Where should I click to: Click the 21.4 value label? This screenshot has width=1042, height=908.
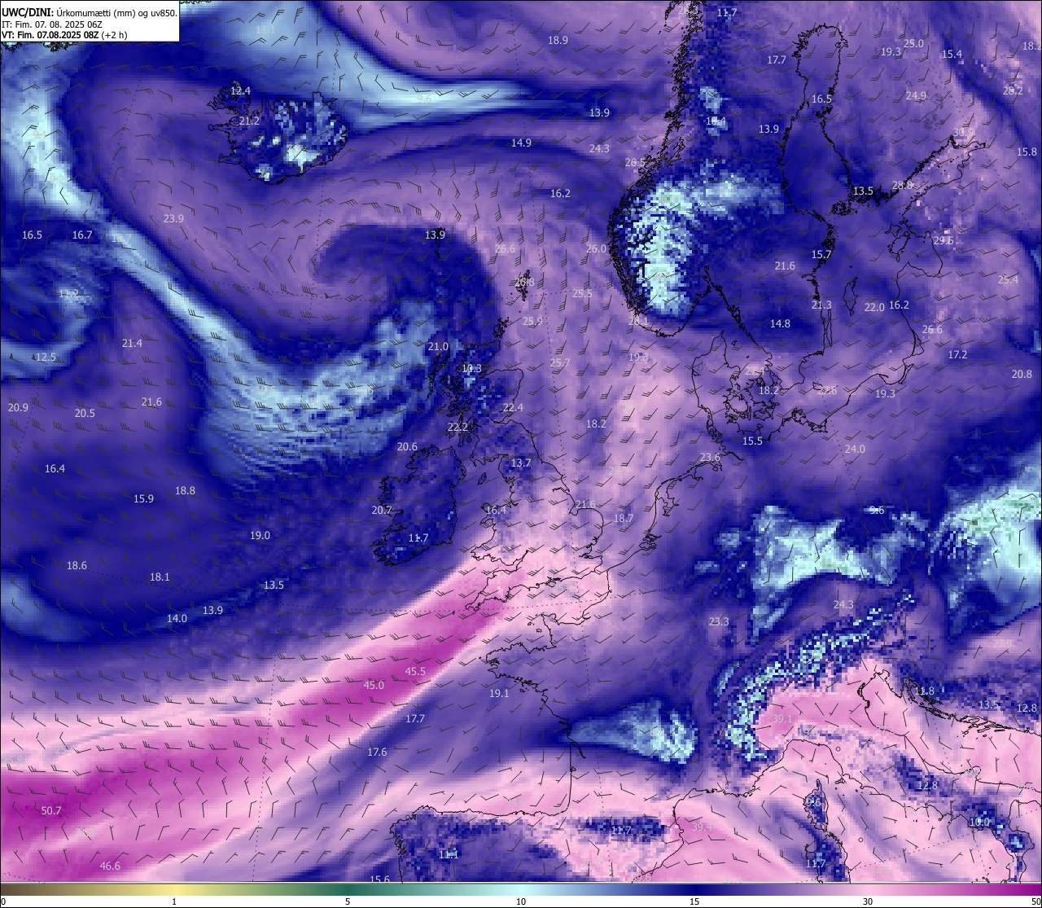(132, 344)
